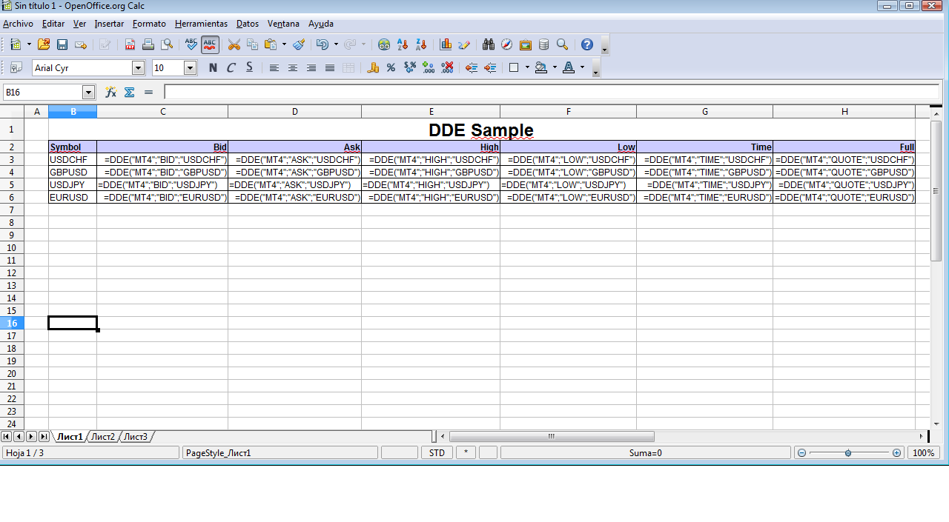The height and width of the screenshot is (522, 949).
Task: Show data sources
Action: pyautogui.click(x=544, y=44)
